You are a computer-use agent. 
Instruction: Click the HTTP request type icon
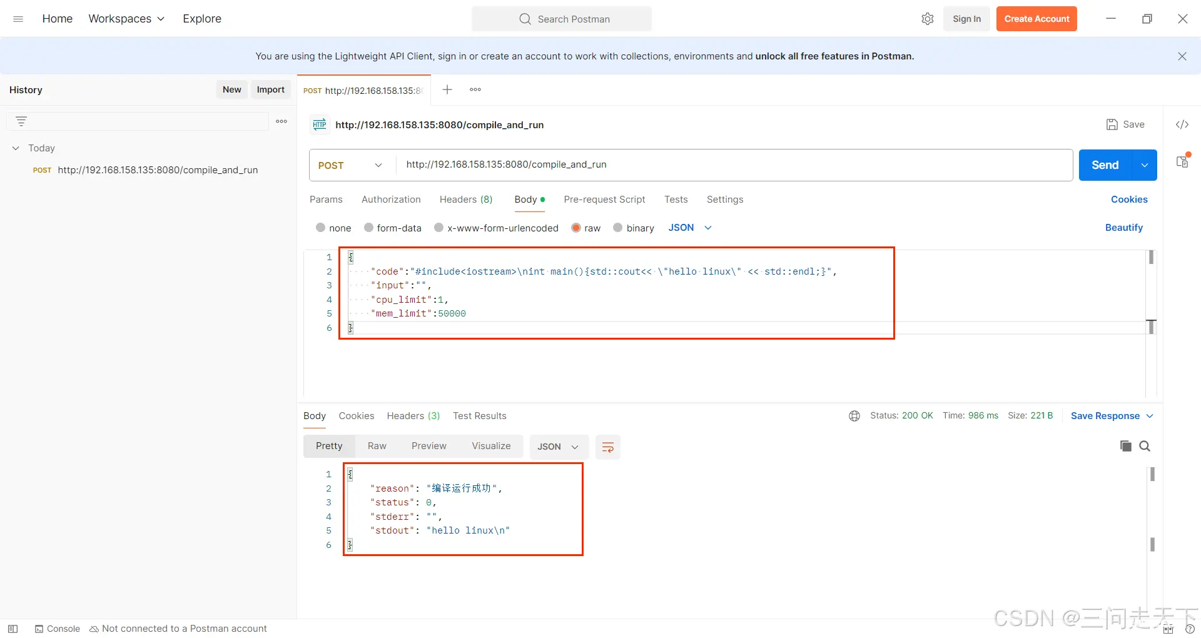click(320, 124)
